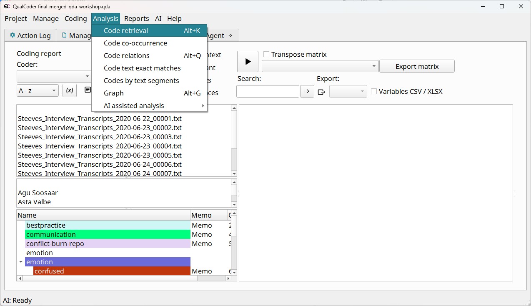Click the AI: Ready status text
This screenshot has width=531, height=306.
click(x=18, y=300)
